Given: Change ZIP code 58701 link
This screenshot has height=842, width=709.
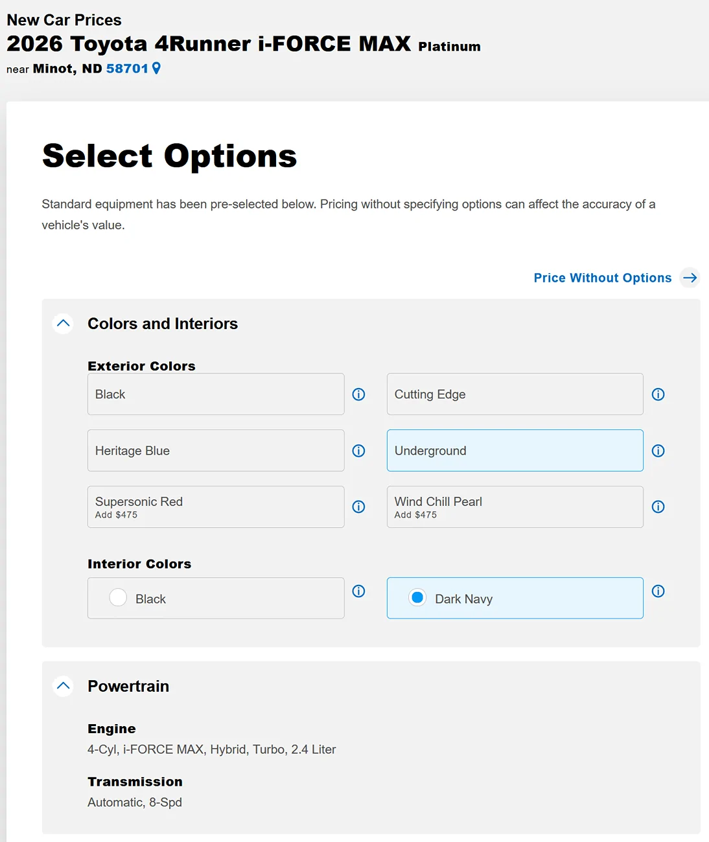Looking at the screenshot, I should coord(127,69).
